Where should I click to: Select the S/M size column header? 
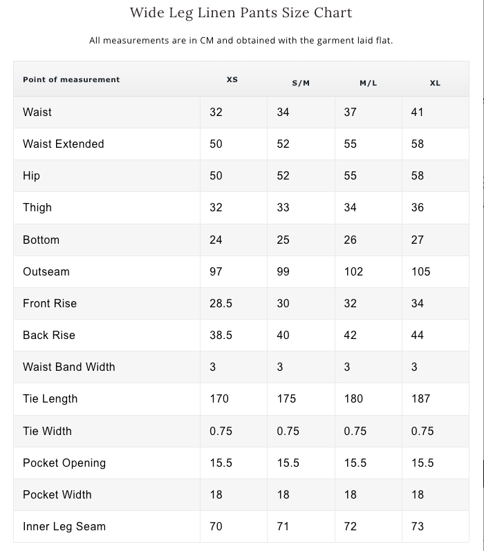coord(301,84)
